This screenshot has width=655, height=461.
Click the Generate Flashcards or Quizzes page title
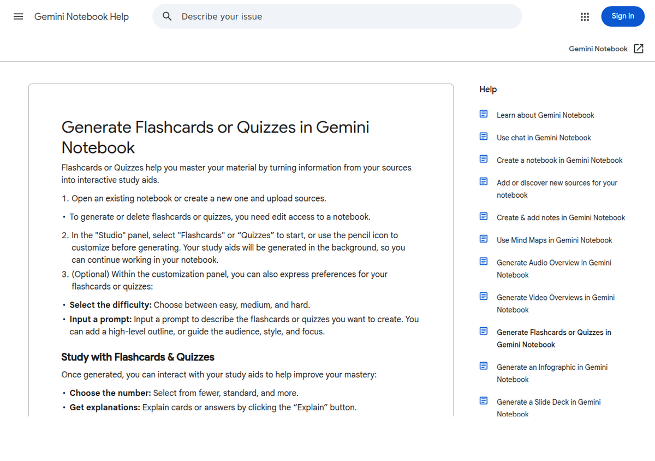(215, 137)
